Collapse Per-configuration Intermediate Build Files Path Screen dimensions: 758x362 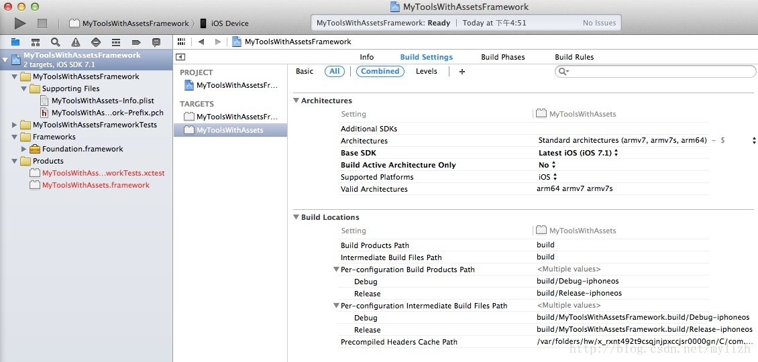click(337, 306)
